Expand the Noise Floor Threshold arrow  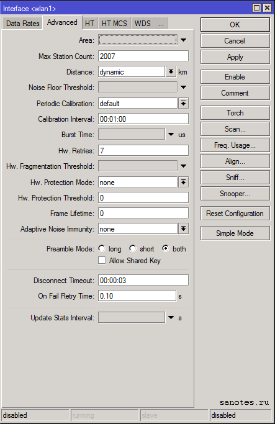pyautogui.click(x=183, y=87)
